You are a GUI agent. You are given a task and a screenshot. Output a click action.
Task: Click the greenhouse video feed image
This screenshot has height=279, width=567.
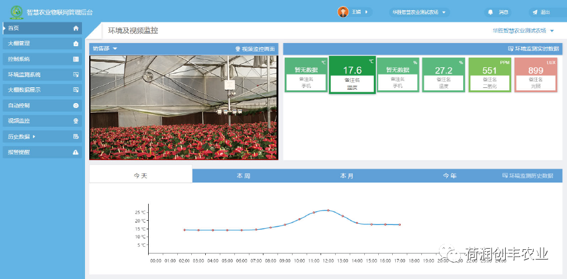[183, 107]
